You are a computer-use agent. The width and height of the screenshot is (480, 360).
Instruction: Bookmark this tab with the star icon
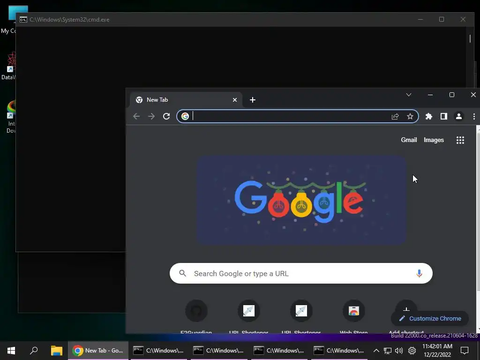pyautogui.click(x=410, y=116)
